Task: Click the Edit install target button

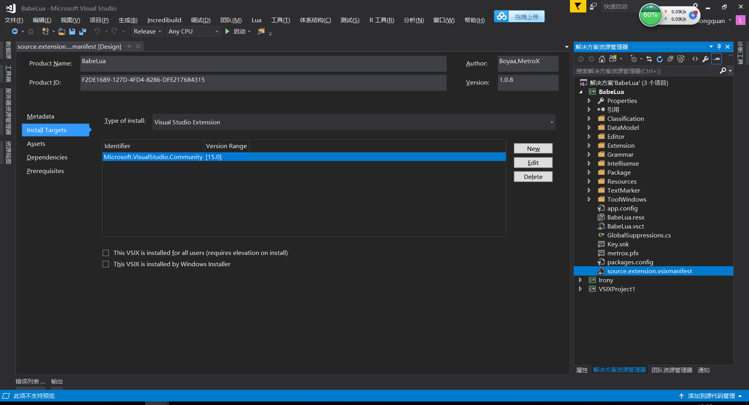Action: (x=533, y=163)
